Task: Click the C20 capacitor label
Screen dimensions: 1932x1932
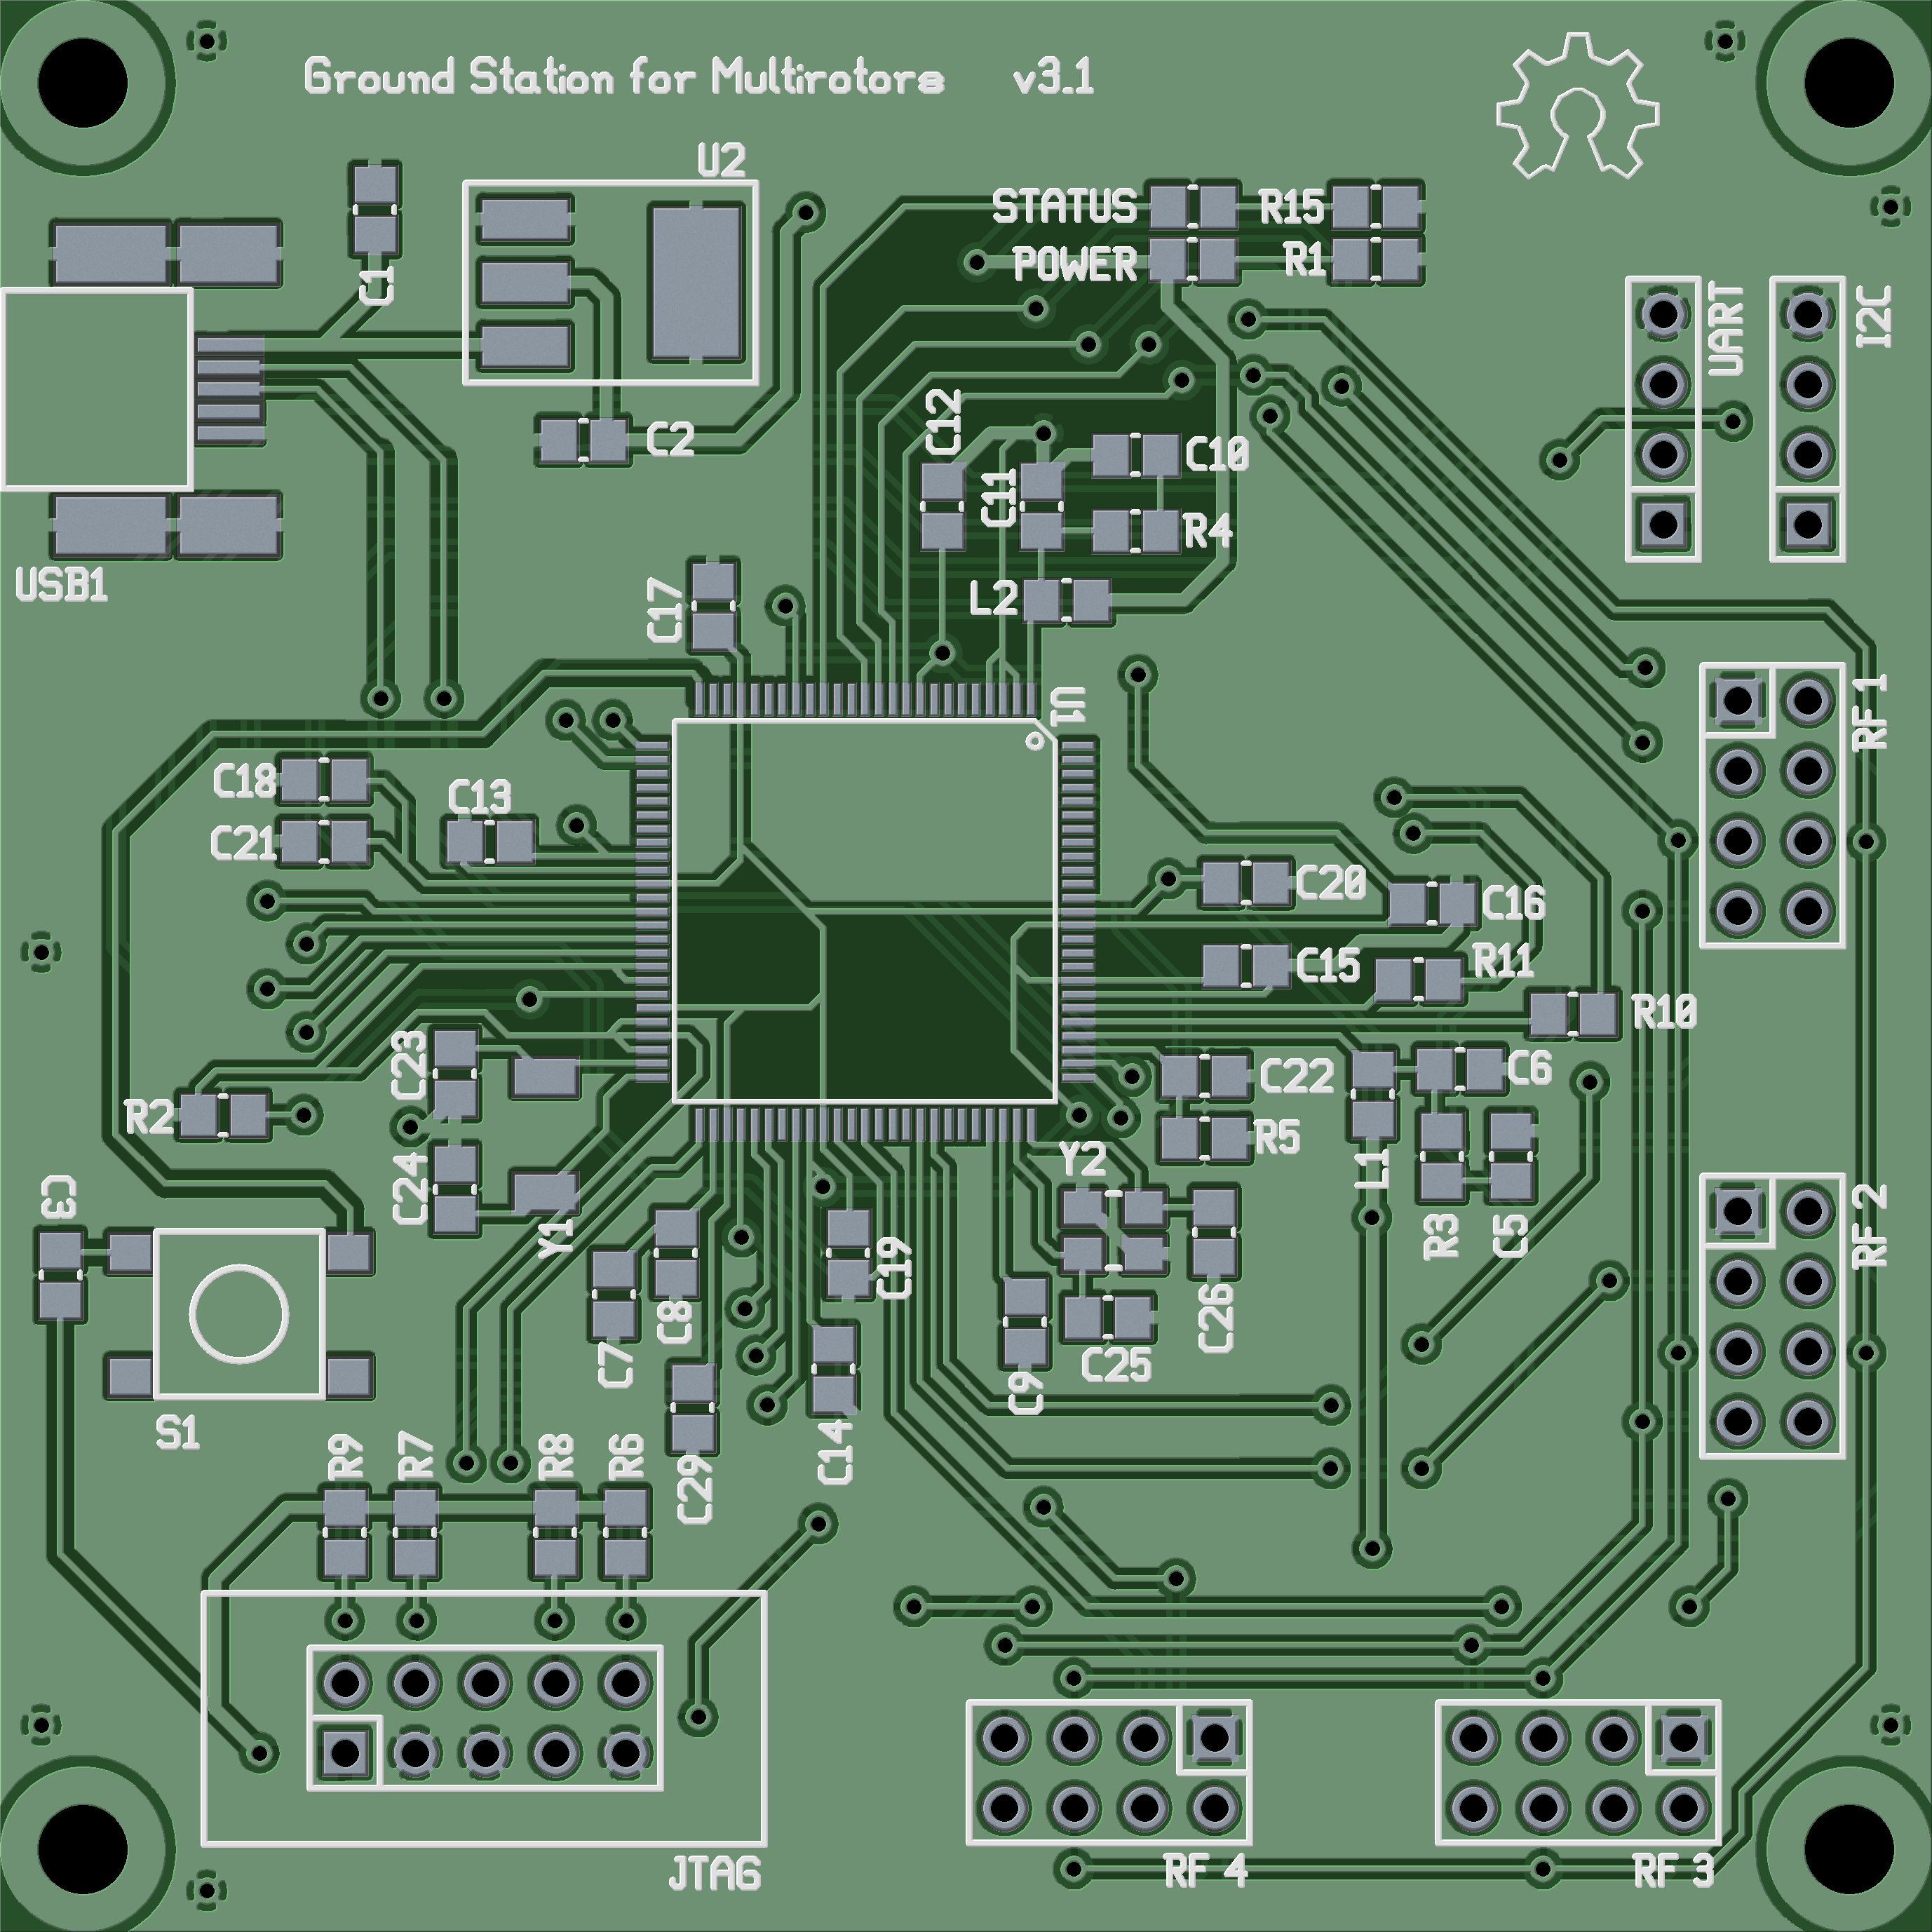Action: 1331,883
